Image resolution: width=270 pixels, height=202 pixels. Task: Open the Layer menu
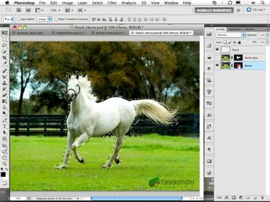point(83,3)
